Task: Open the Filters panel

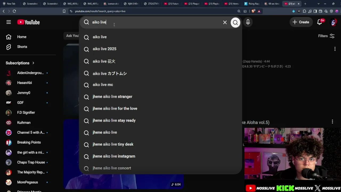Action: 326,36
